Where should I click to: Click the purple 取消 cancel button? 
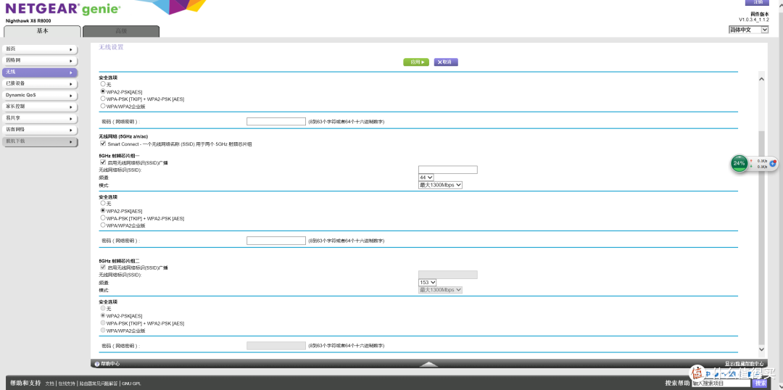tap(446, 62)
